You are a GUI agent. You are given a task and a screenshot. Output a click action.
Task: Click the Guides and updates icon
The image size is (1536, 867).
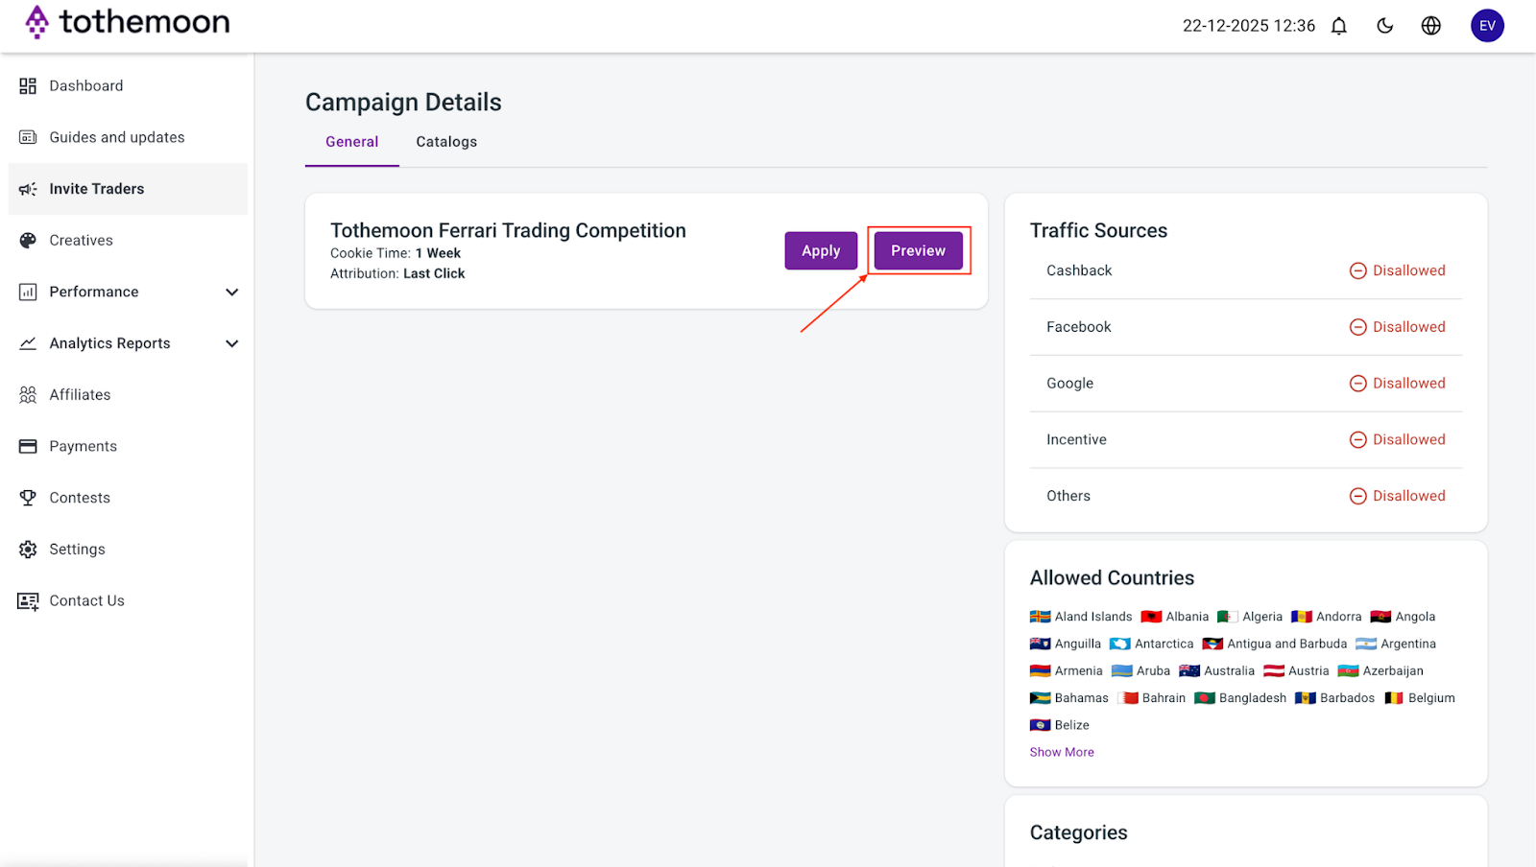(28, 137)
